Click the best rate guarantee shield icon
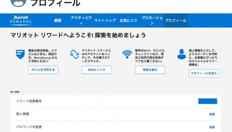The image size is (232, 132). click(20, 54)
